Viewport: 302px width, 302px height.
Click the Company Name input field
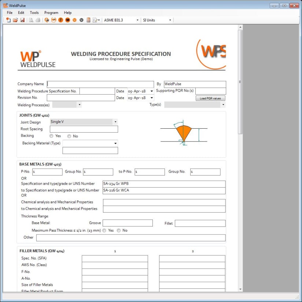(x=100, y=84)
